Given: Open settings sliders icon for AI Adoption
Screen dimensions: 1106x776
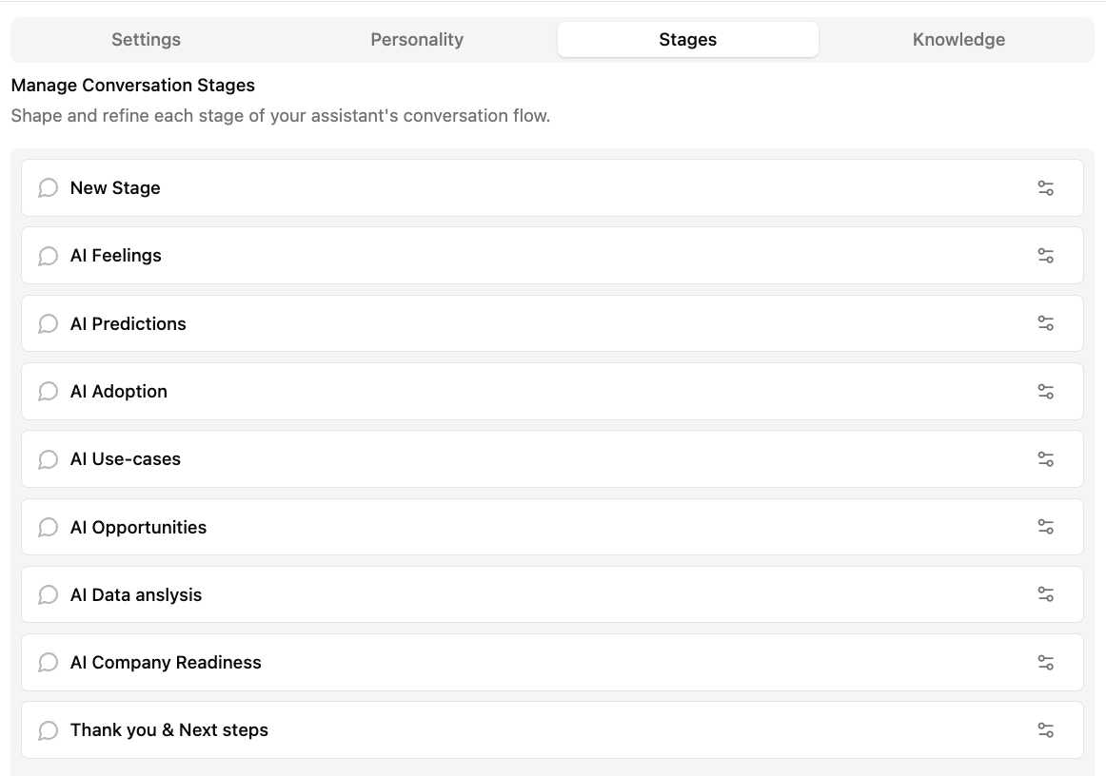Looking at the screenshot, I should [1045, 391].
